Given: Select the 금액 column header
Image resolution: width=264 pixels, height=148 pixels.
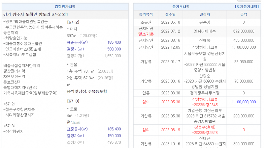Looking at the screenshot, I should pyautogui.click(x=244, y=14).
